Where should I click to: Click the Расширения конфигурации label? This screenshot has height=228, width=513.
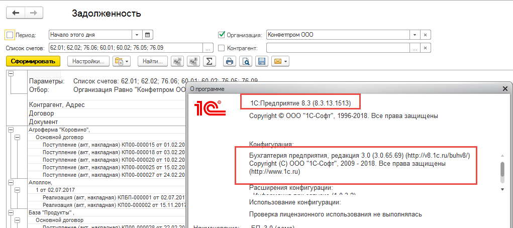point(291,188)
